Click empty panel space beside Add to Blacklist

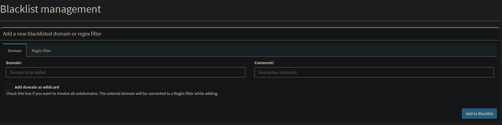pos(301,114)
